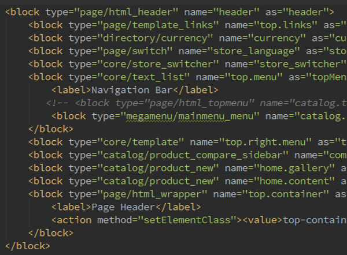The image size is (347, 255).
Task: Click the final closing </block> tag
Action: (28, 246)
